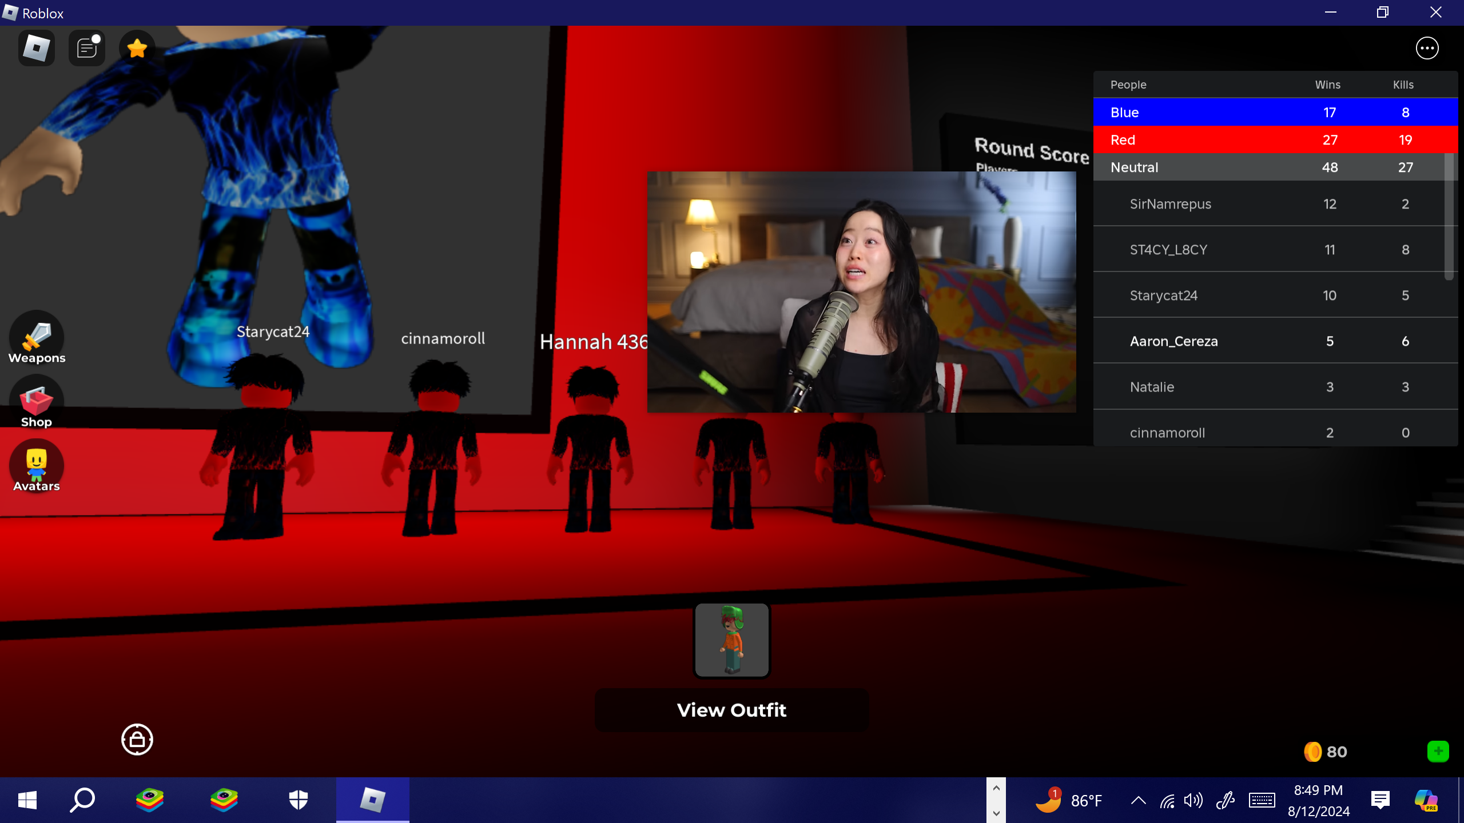Select the outfit avatar thumbnail
Viewport: 1464px width, 823px height.
[731, 640]
